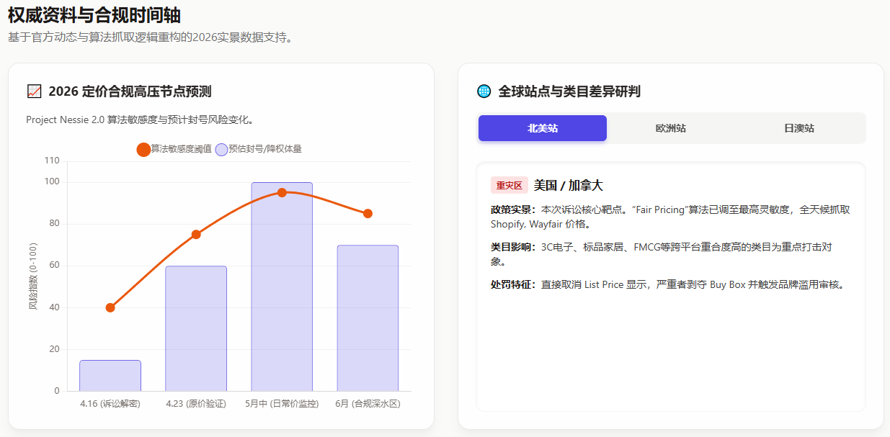
Task: Click the chart icon beside 2026 定价合规 heading
Action: (34, 91)
